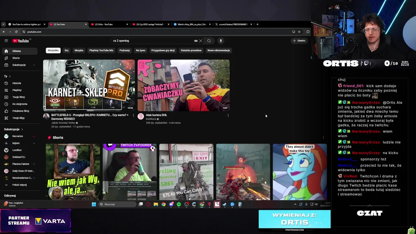Open the tab search dropdown arrow
The image size is (416, 234).
3,24
